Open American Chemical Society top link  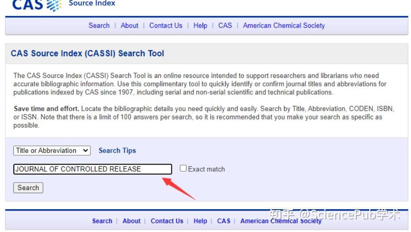(x=284, y=25)
